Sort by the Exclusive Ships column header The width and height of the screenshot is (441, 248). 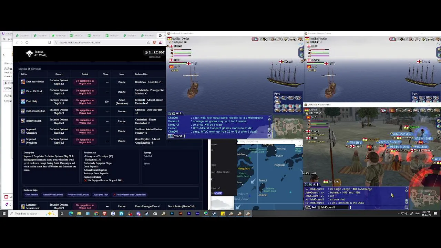pos(141,74)
